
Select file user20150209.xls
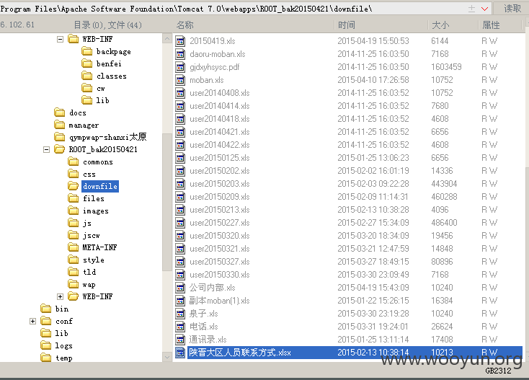pyautogui.click(x=220, y=197)
